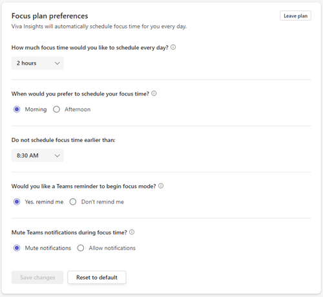Choose Afternoon for focus time
The width and height of the screenshot is (323, 297).
(56, 109)
